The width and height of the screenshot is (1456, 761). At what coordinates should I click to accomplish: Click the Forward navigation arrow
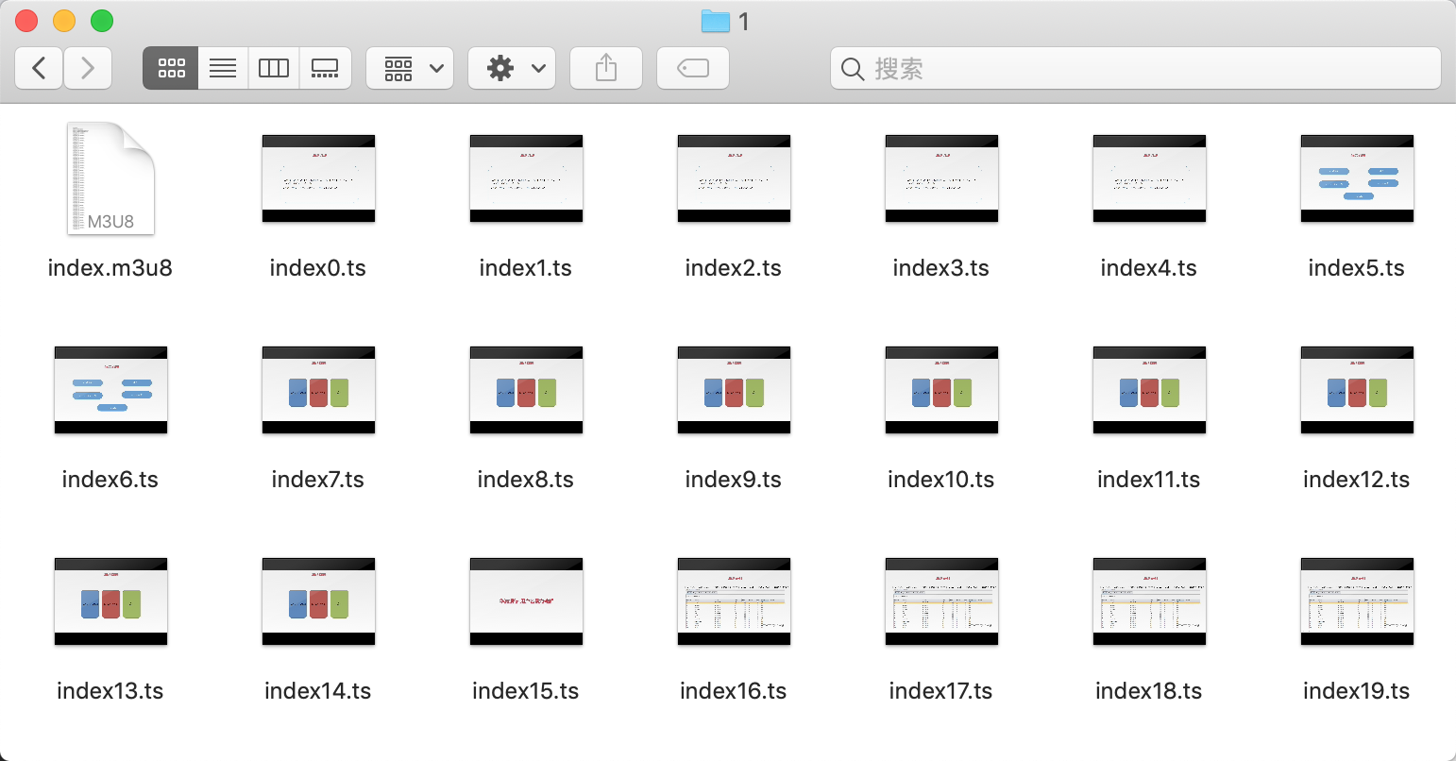(88, 68)
